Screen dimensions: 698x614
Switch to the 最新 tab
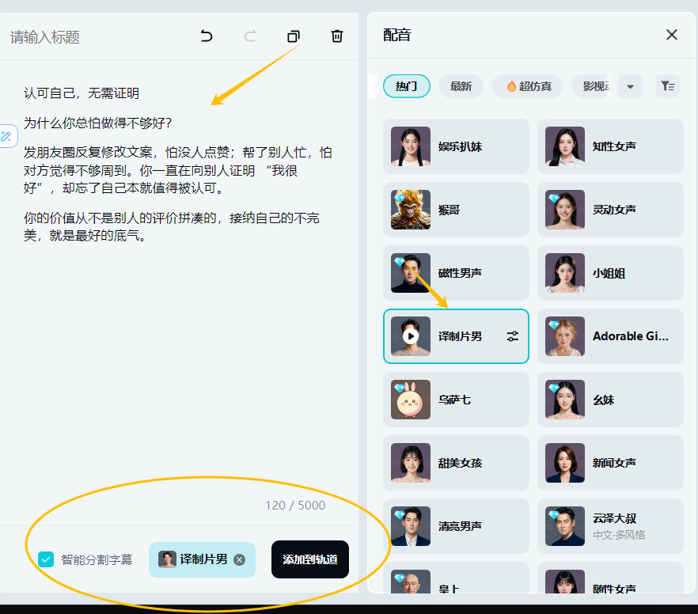[461, 86]
